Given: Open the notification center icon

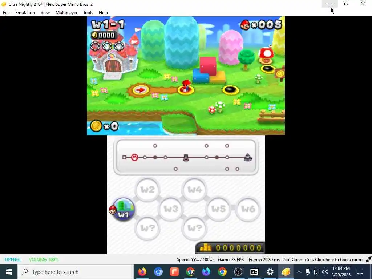Looking at the screenshot, I should coord(360,272).
